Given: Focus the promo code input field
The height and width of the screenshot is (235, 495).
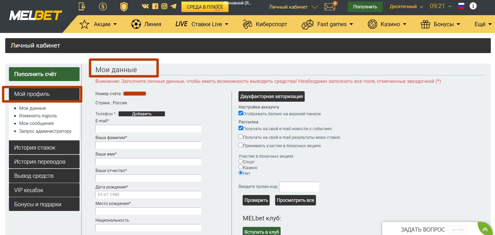Looking at the screenshot, I should click(299, 187).
